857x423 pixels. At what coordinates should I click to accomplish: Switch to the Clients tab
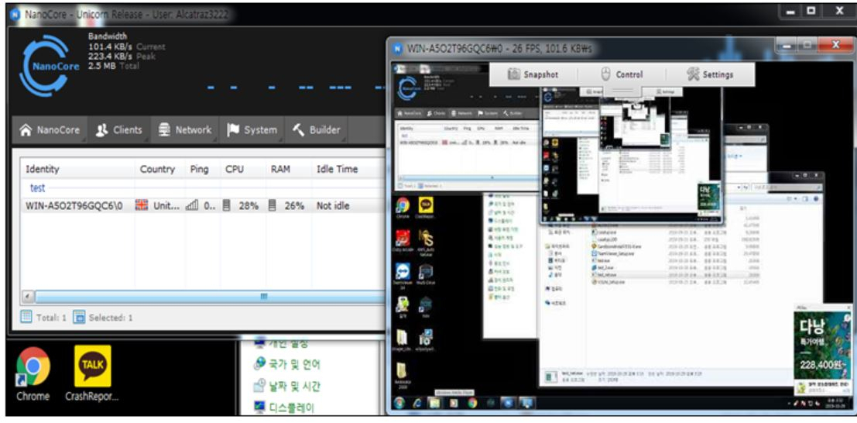[x=118, y=130]
